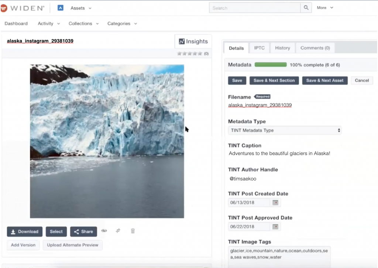
Task: Click Save & Next Section
Action: pyautogui.click(x=274, y=80)
